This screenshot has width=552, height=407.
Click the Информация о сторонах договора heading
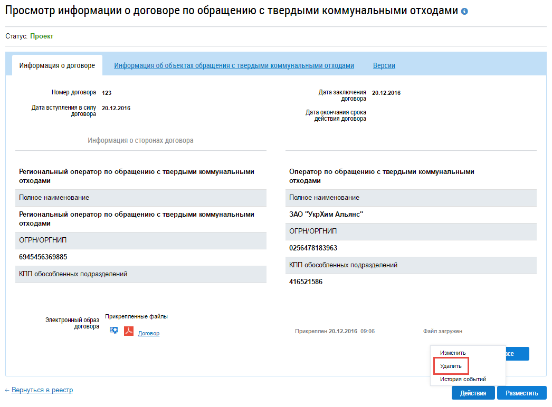[140, 140]
